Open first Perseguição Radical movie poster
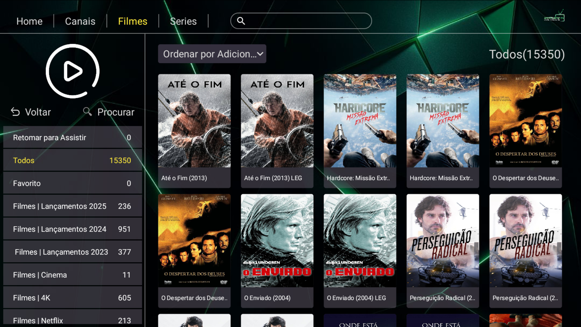Image resolution: width=581 pixels, height=327 pixels. click(x=443, y=241)
